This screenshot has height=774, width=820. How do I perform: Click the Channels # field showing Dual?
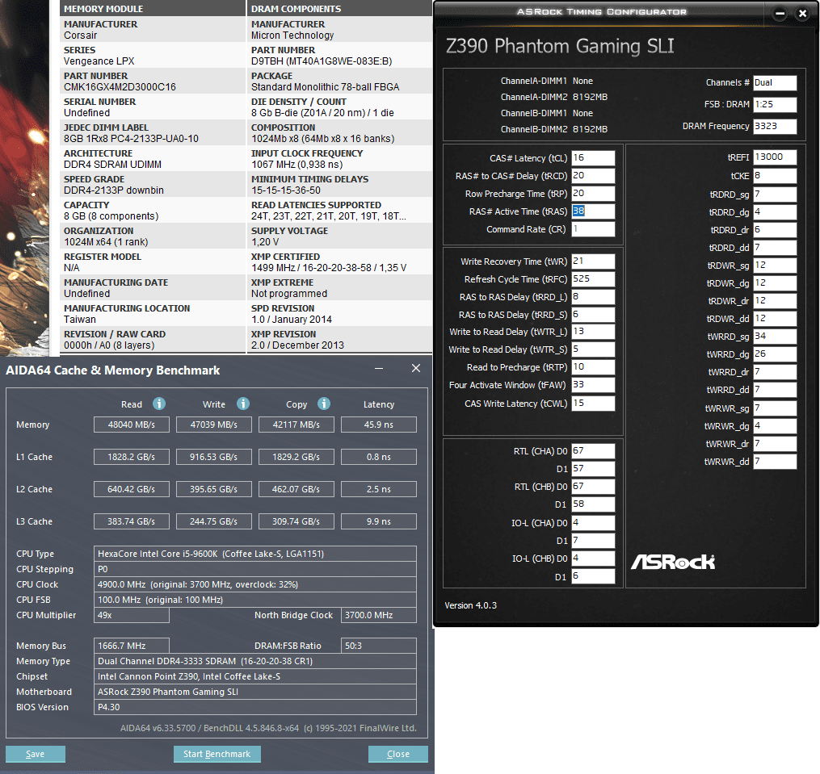775,82
